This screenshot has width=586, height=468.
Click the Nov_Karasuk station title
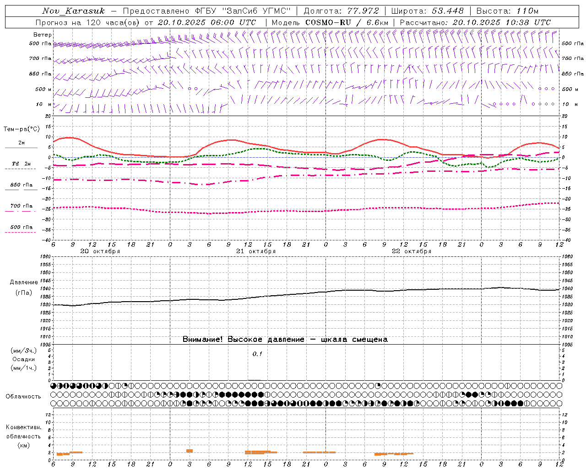73,11
